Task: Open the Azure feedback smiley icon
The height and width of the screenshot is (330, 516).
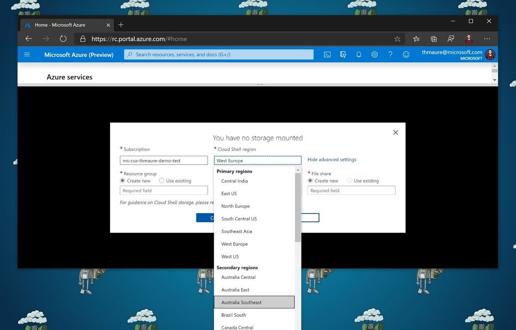Action: pyautogui.click(x=406, y=55)
